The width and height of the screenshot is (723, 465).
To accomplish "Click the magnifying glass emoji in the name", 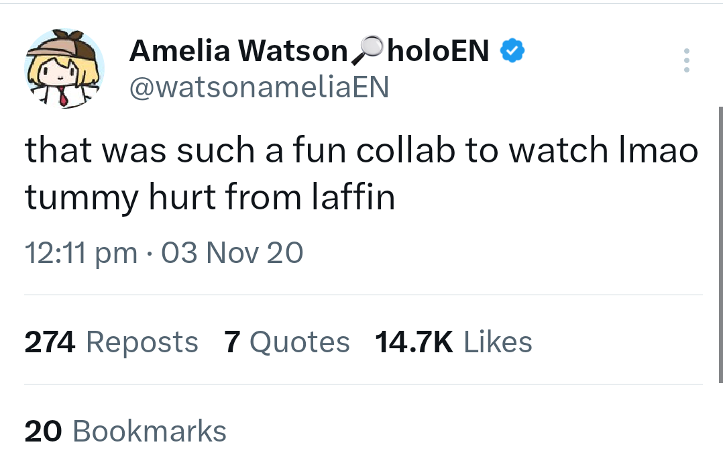I will tap(366, 51).
